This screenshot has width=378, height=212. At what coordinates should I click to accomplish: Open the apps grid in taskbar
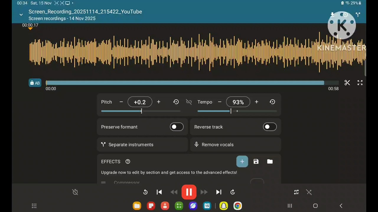[x=34, y=206]
